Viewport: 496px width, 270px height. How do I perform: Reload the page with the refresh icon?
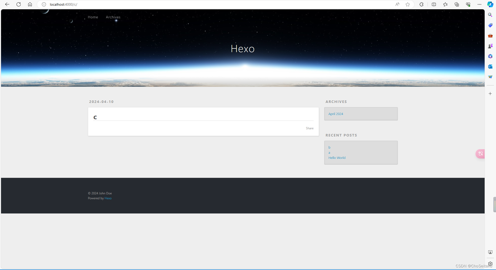pyautogui.click(x=19, y=4)
